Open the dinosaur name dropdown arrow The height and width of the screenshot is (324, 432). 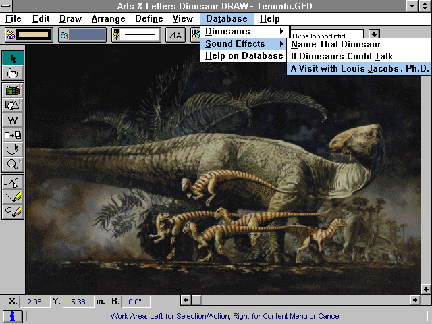pos(374,34)
